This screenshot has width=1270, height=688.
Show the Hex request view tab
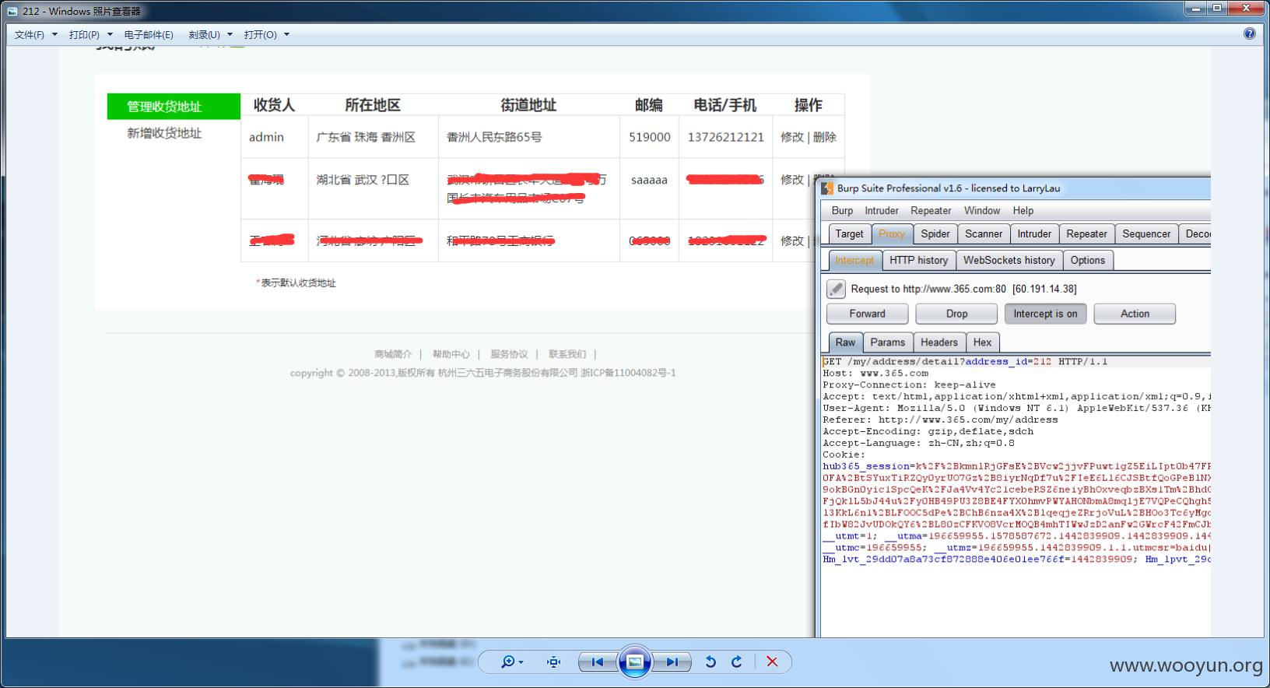click(x=983, y=342)
